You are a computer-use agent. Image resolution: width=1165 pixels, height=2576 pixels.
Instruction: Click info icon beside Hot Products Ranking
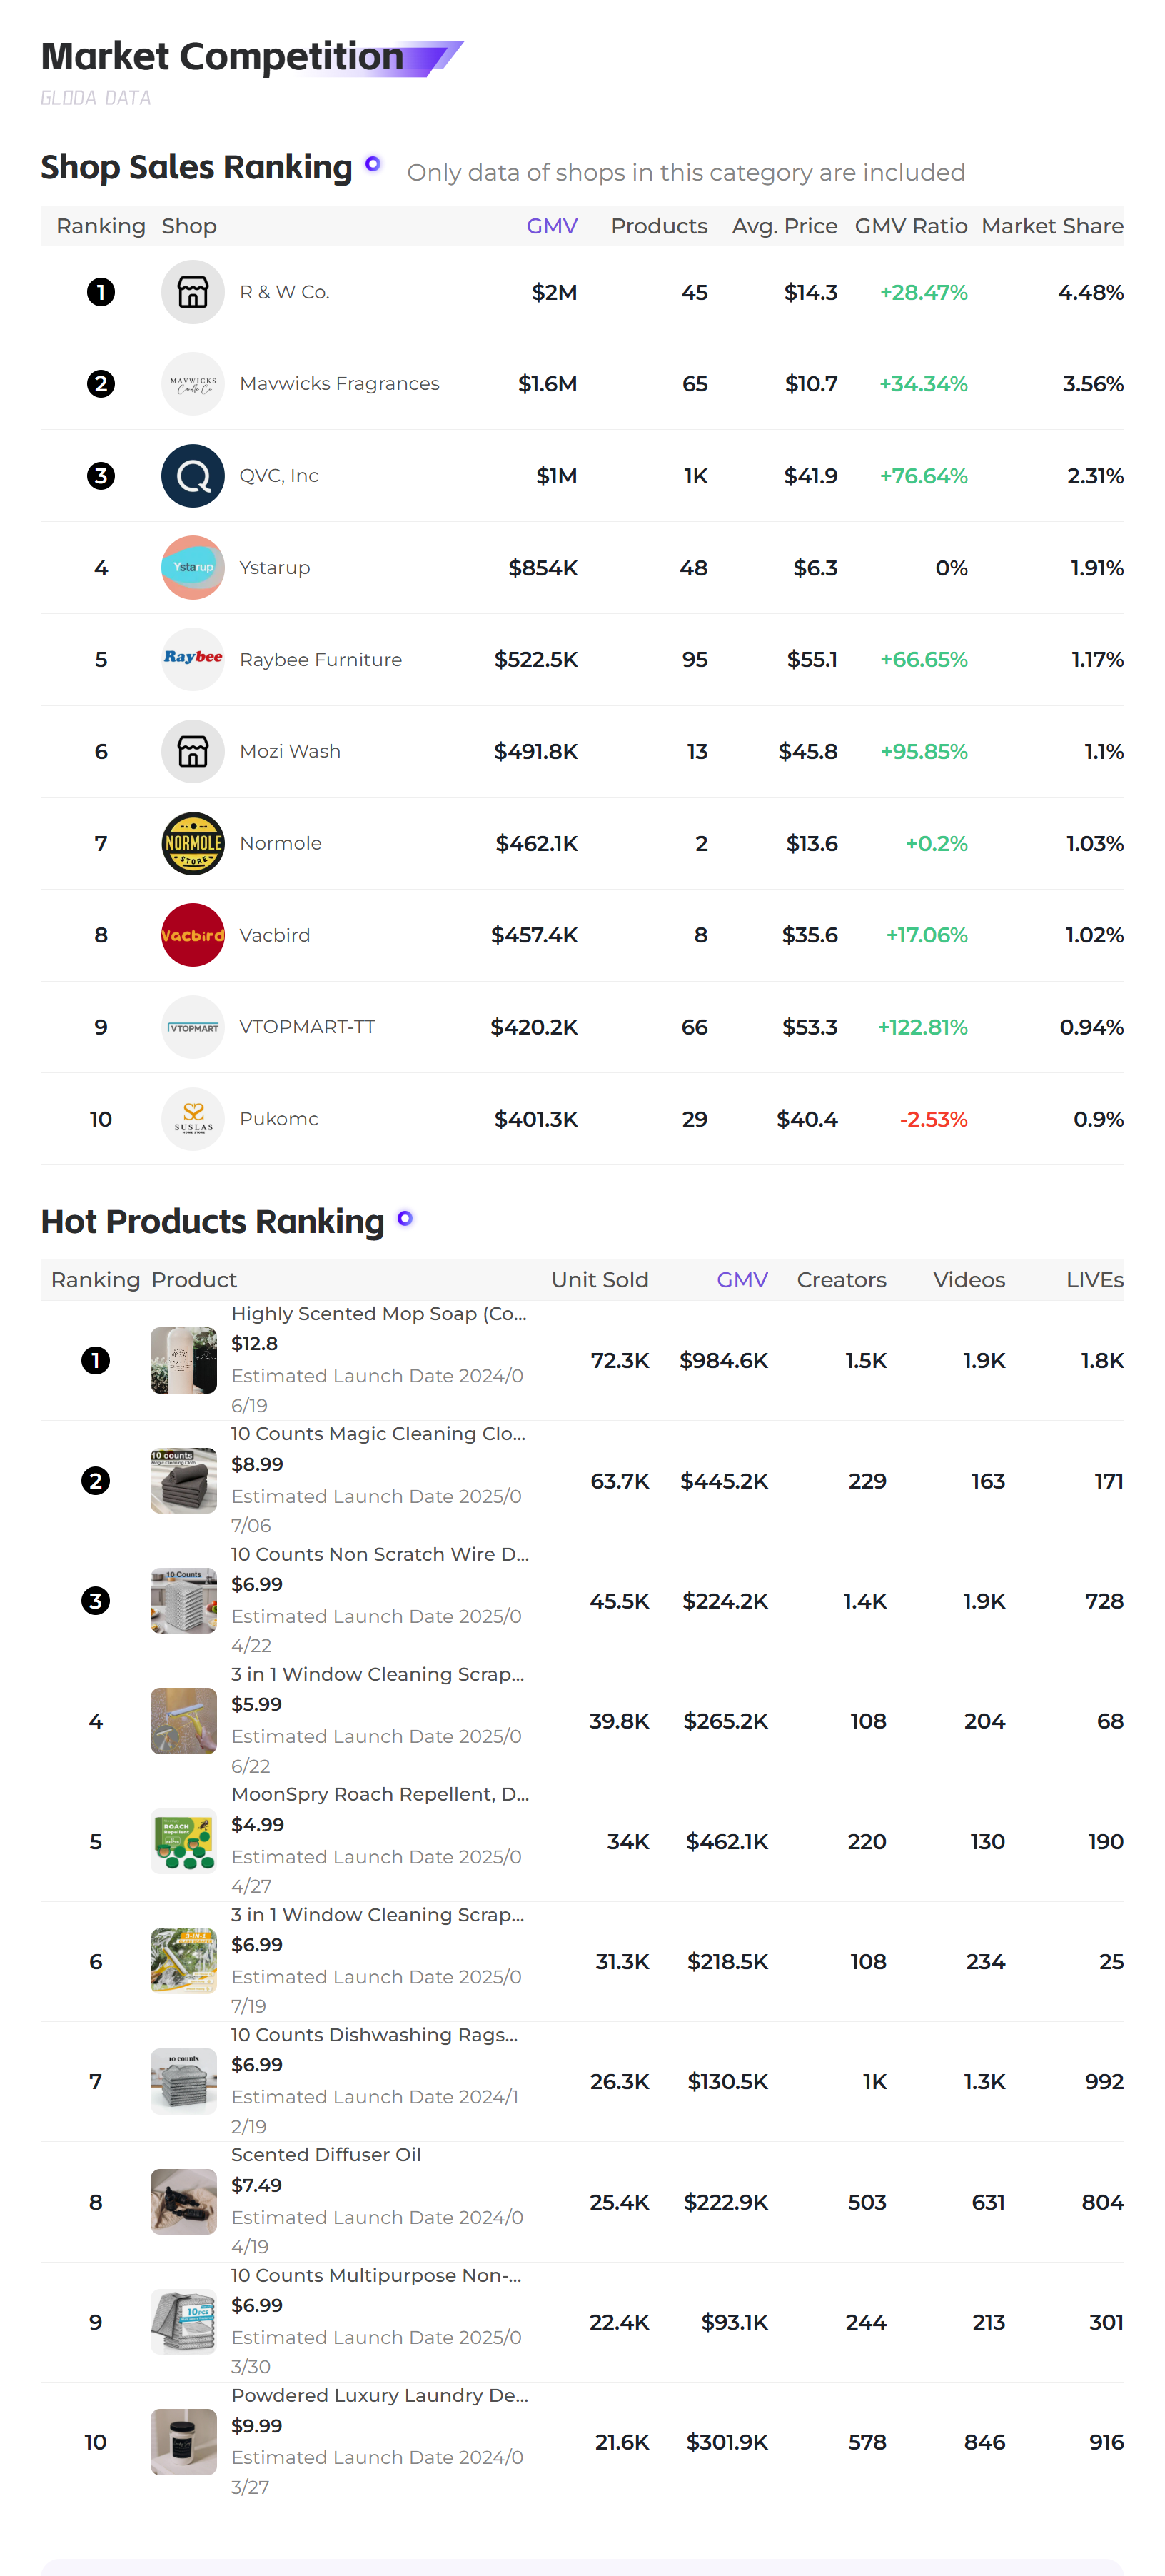[405, 1218]
